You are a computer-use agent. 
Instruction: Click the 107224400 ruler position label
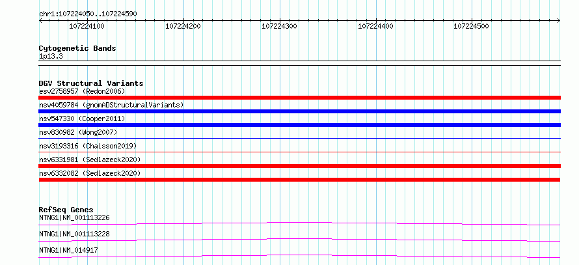(375, 26)
